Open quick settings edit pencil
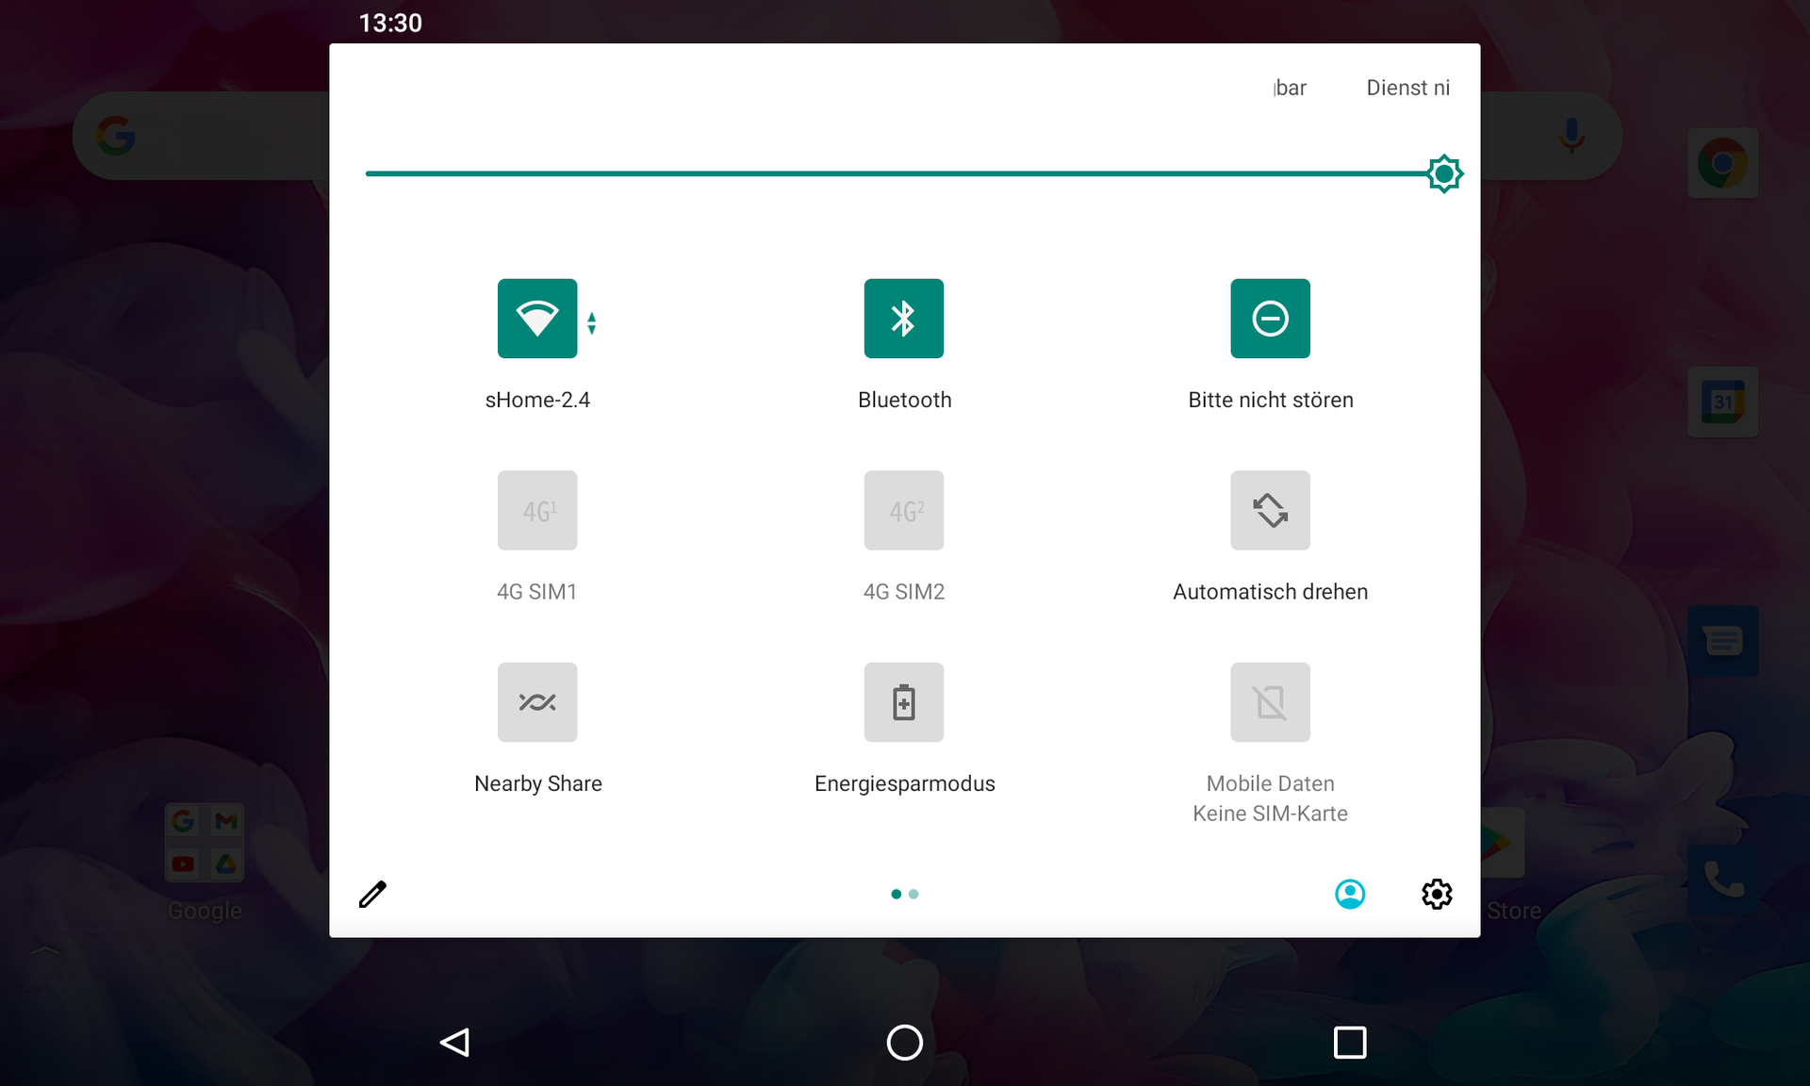Screen dimensions: 1810x1086 pos(372,894)
